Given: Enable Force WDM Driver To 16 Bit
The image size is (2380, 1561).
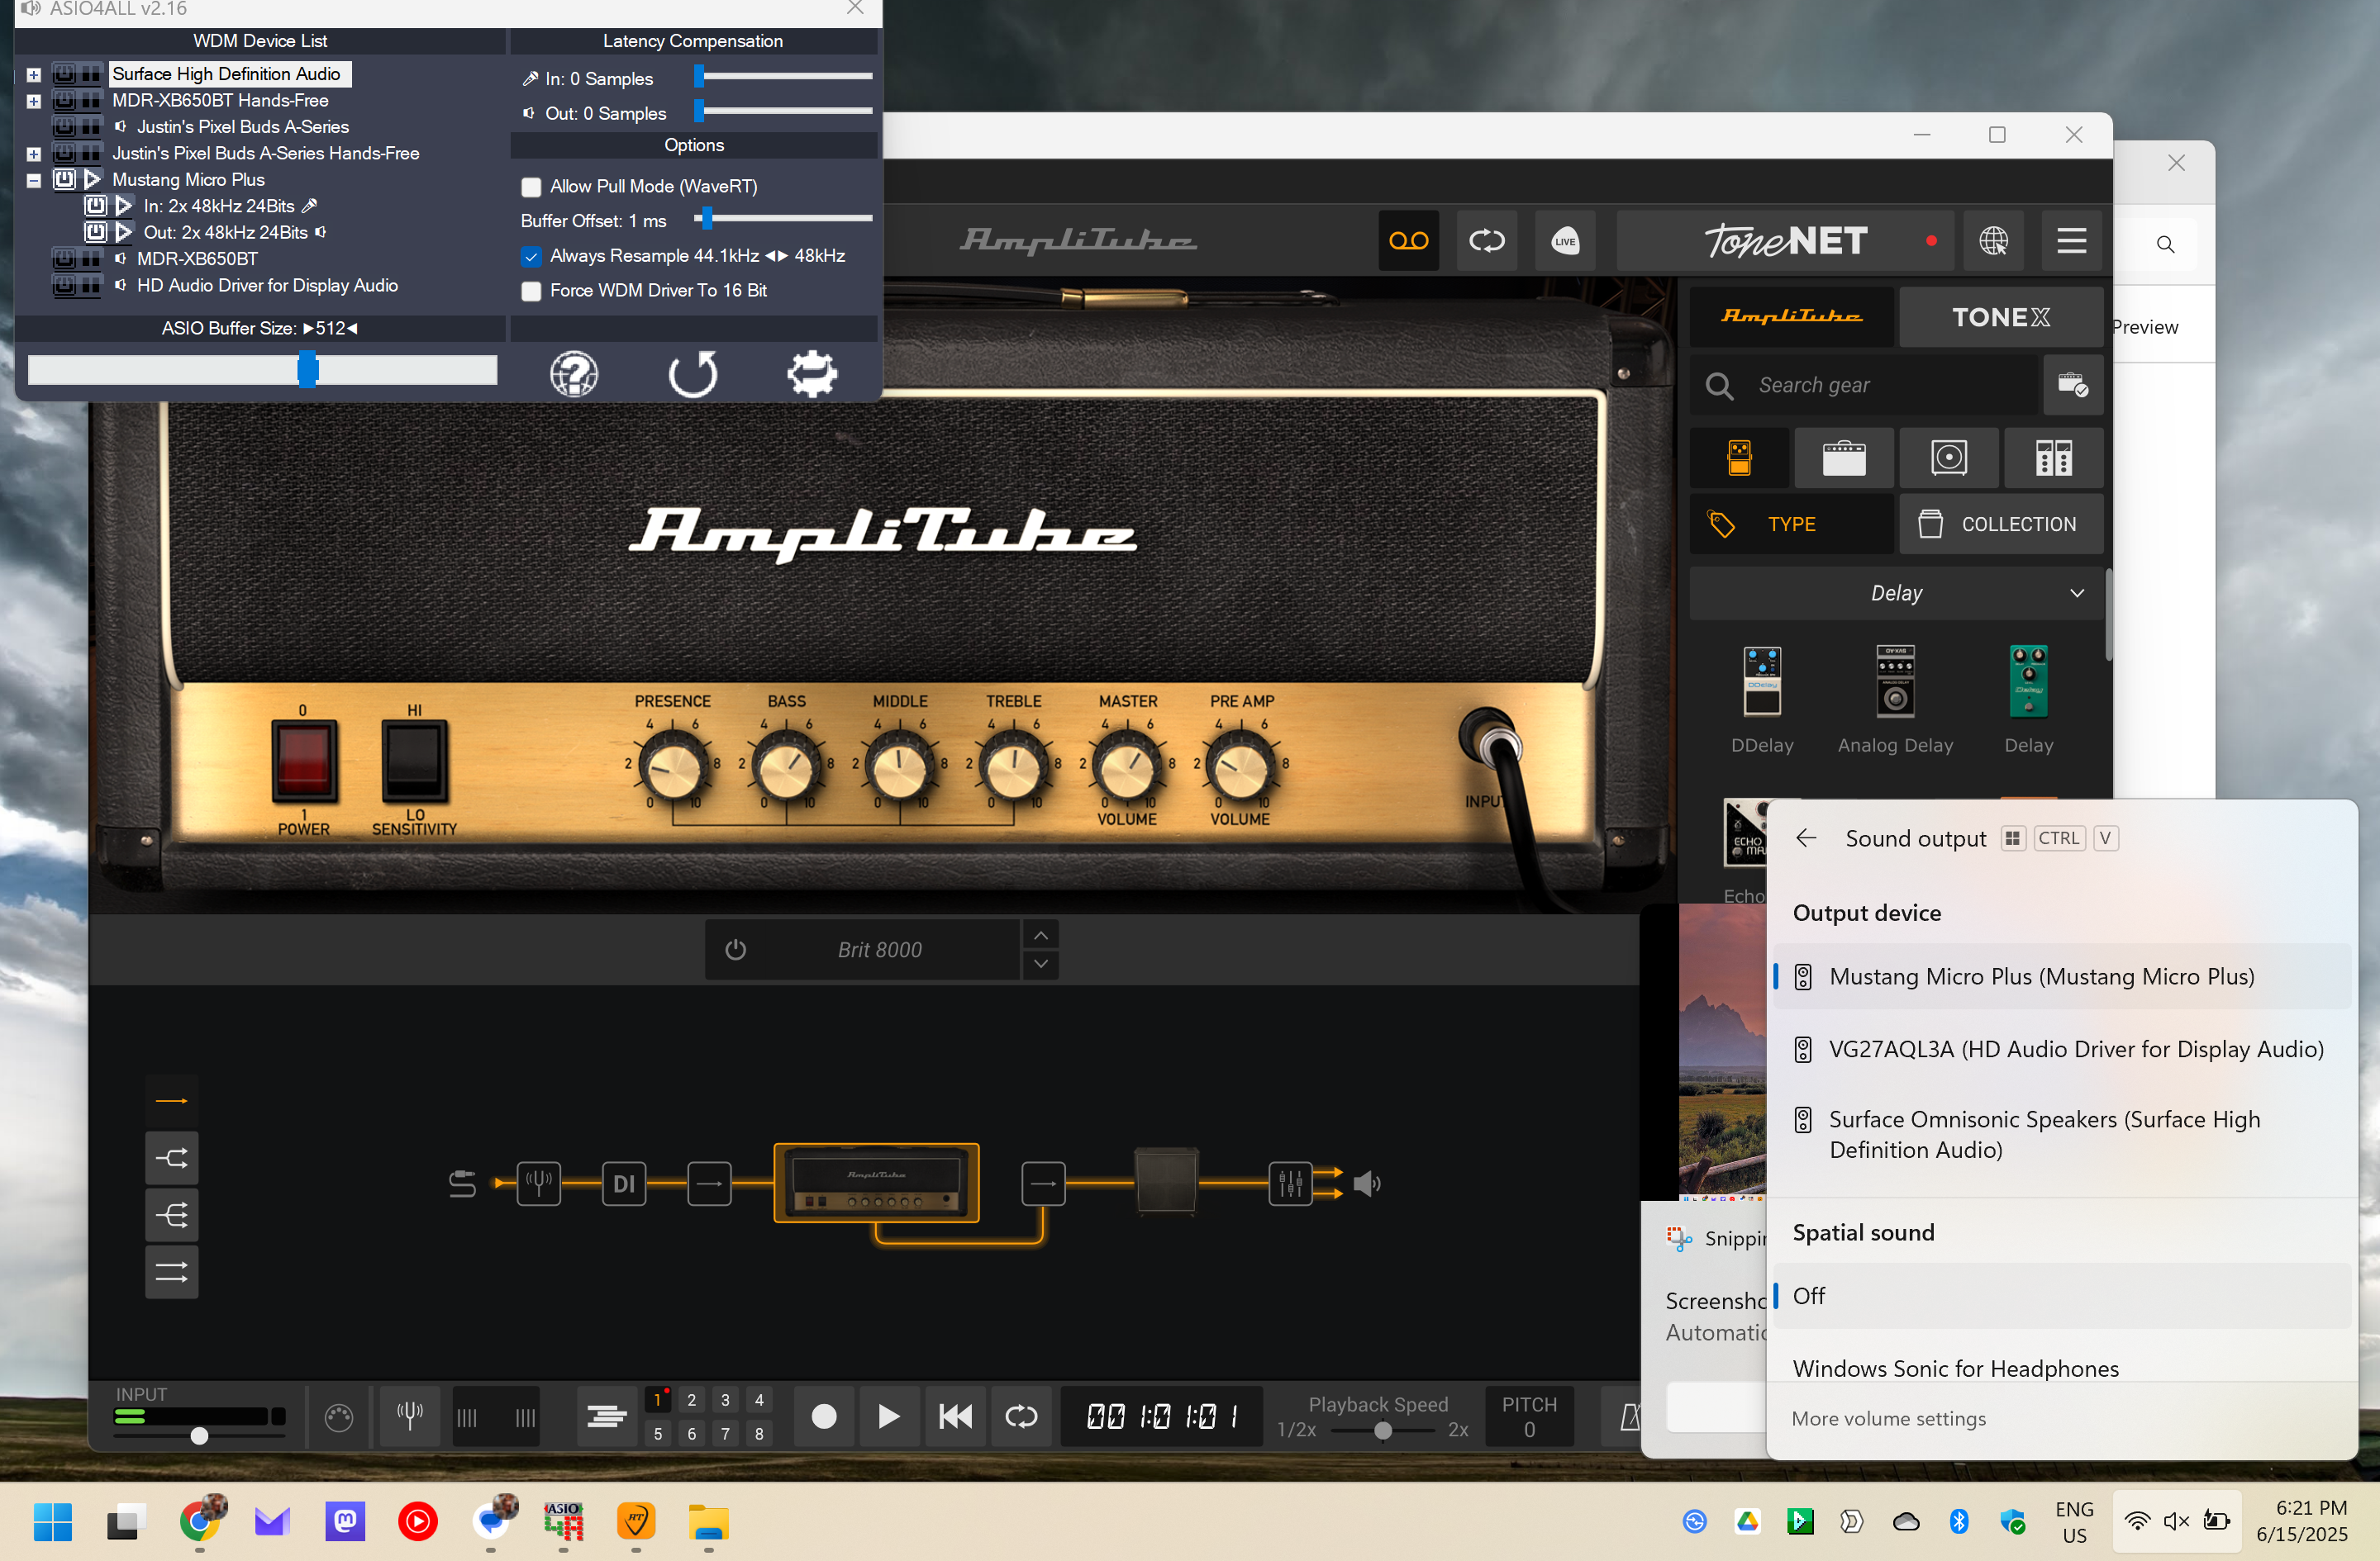Looking at the screenshot, I should (531, 291).
